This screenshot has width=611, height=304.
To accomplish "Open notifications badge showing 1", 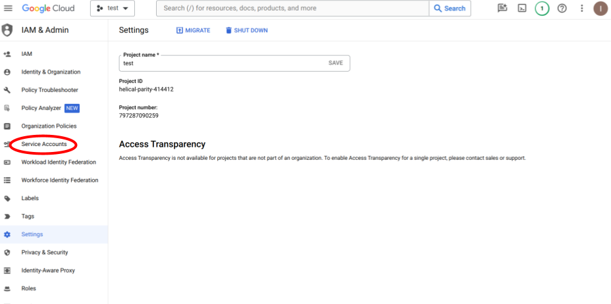I will [x=542, y=9].
